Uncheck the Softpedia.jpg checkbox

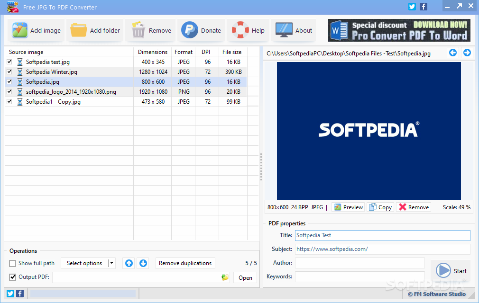[x=9, y=82]
